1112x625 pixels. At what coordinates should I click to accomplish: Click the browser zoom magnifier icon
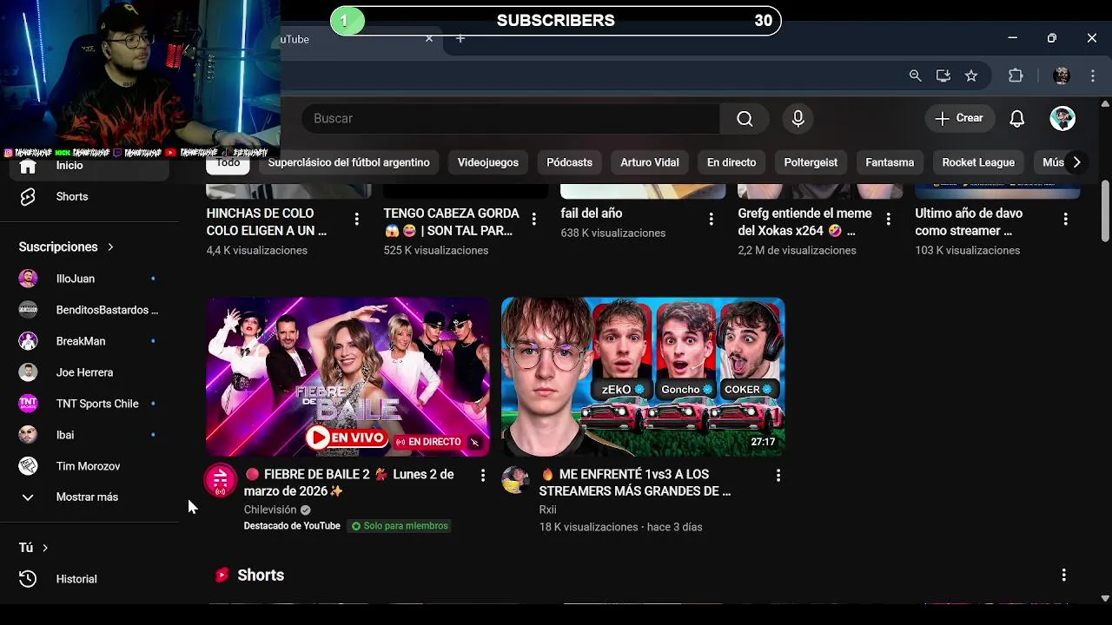[915, 76]
